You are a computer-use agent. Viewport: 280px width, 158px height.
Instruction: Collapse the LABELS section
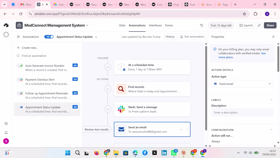(271, 100)
